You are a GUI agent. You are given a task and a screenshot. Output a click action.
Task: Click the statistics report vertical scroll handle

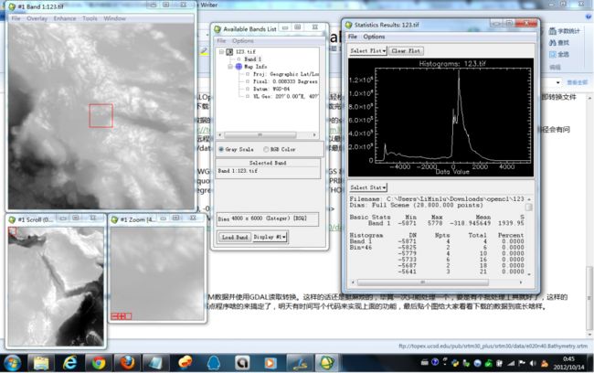click(x=528, y=207)
